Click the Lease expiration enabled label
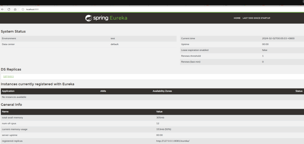 tap(195, 50)
